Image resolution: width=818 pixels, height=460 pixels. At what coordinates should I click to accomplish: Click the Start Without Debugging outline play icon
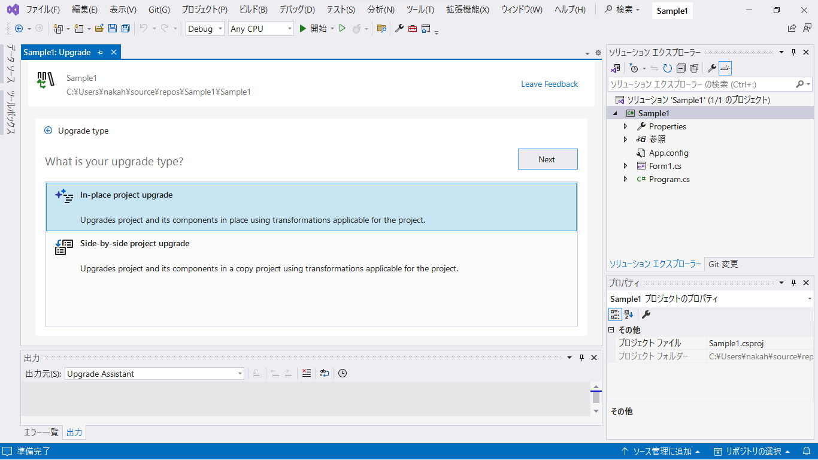tap(343, 29)
